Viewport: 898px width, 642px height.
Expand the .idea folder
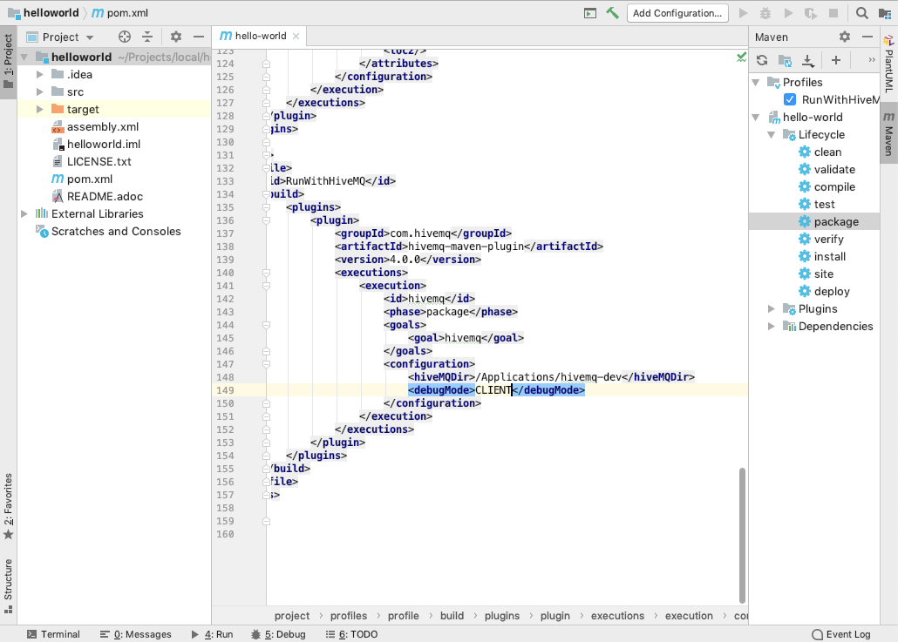(39, 74)
